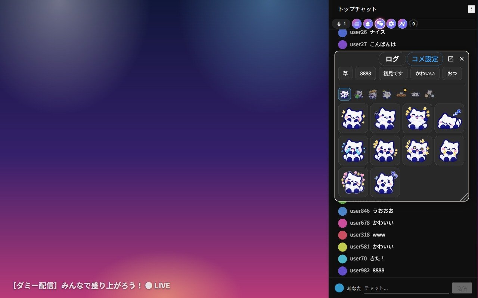Switch to the ログ tab
Viewport: 478px width, 298px height.
(x=392, y=59)
